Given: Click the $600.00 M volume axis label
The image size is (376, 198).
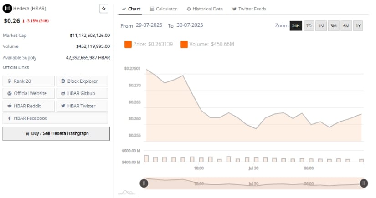Looking at the screenshot, I should tap(131, 151).
